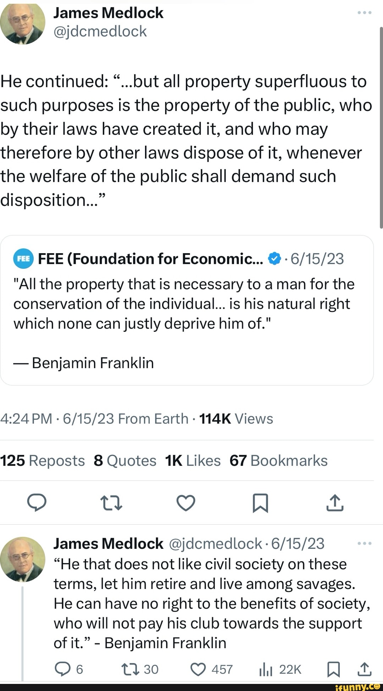
Task: Share the reply tweet via share icon
Action: 364,669
